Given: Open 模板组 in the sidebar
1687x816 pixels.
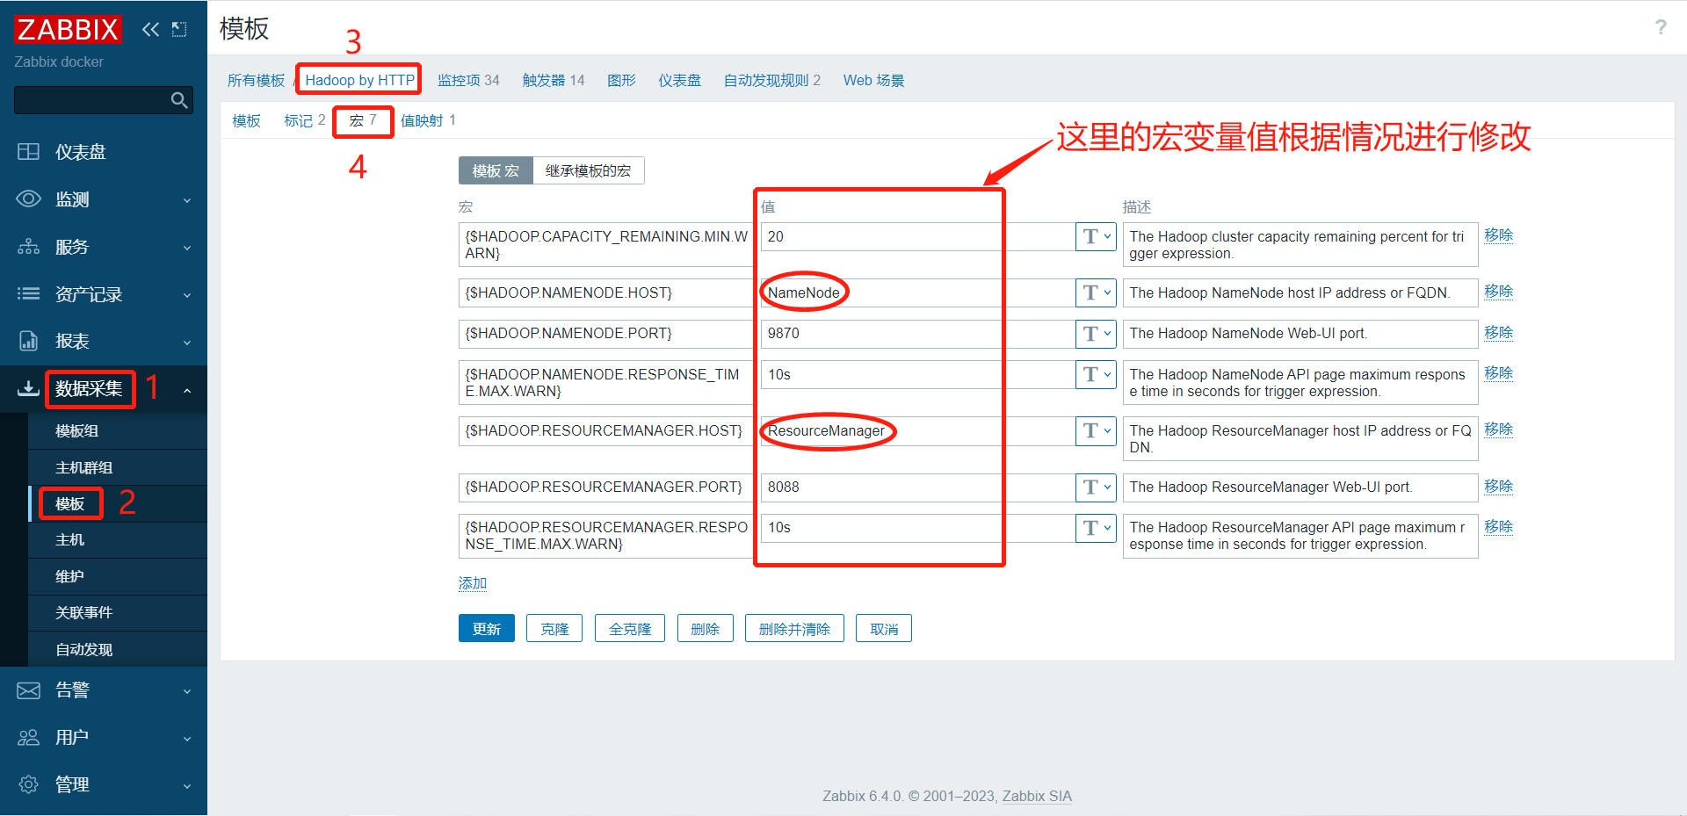Looking at the screenshot, I should pyautogui.click(x=118, y=431).
